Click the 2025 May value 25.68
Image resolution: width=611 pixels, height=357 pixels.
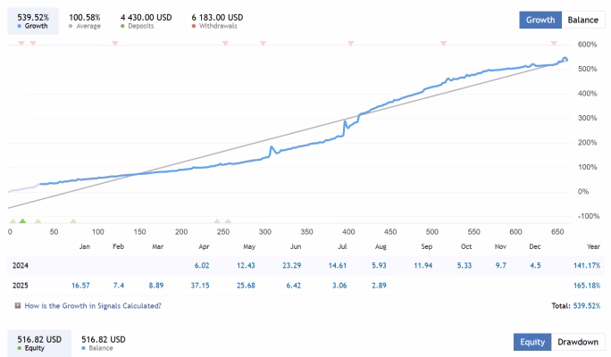[246, 286]
